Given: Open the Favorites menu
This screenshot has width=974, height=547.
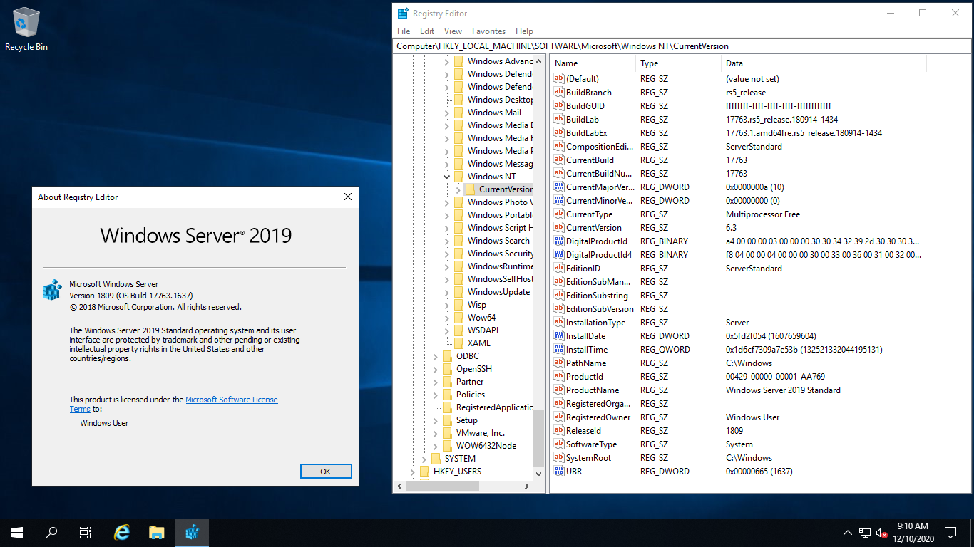Looking at the screenshot, I should pyautogui.click(x=488, y=31).
